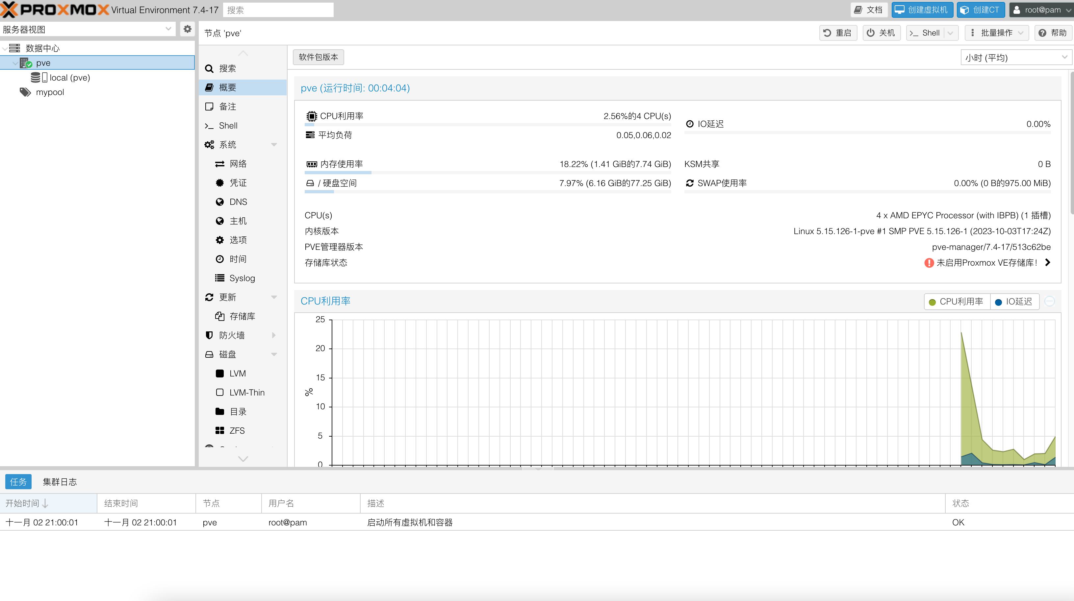Click the 创建CT container button

(980, 10)
